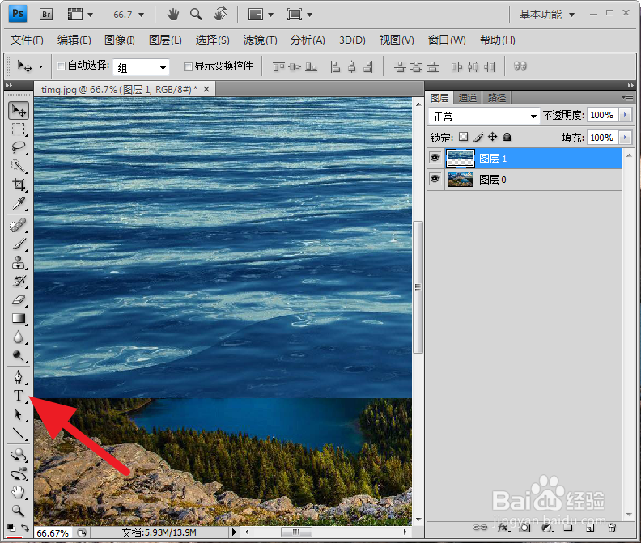Select the History Brush tool

click(x=19, y=282)
